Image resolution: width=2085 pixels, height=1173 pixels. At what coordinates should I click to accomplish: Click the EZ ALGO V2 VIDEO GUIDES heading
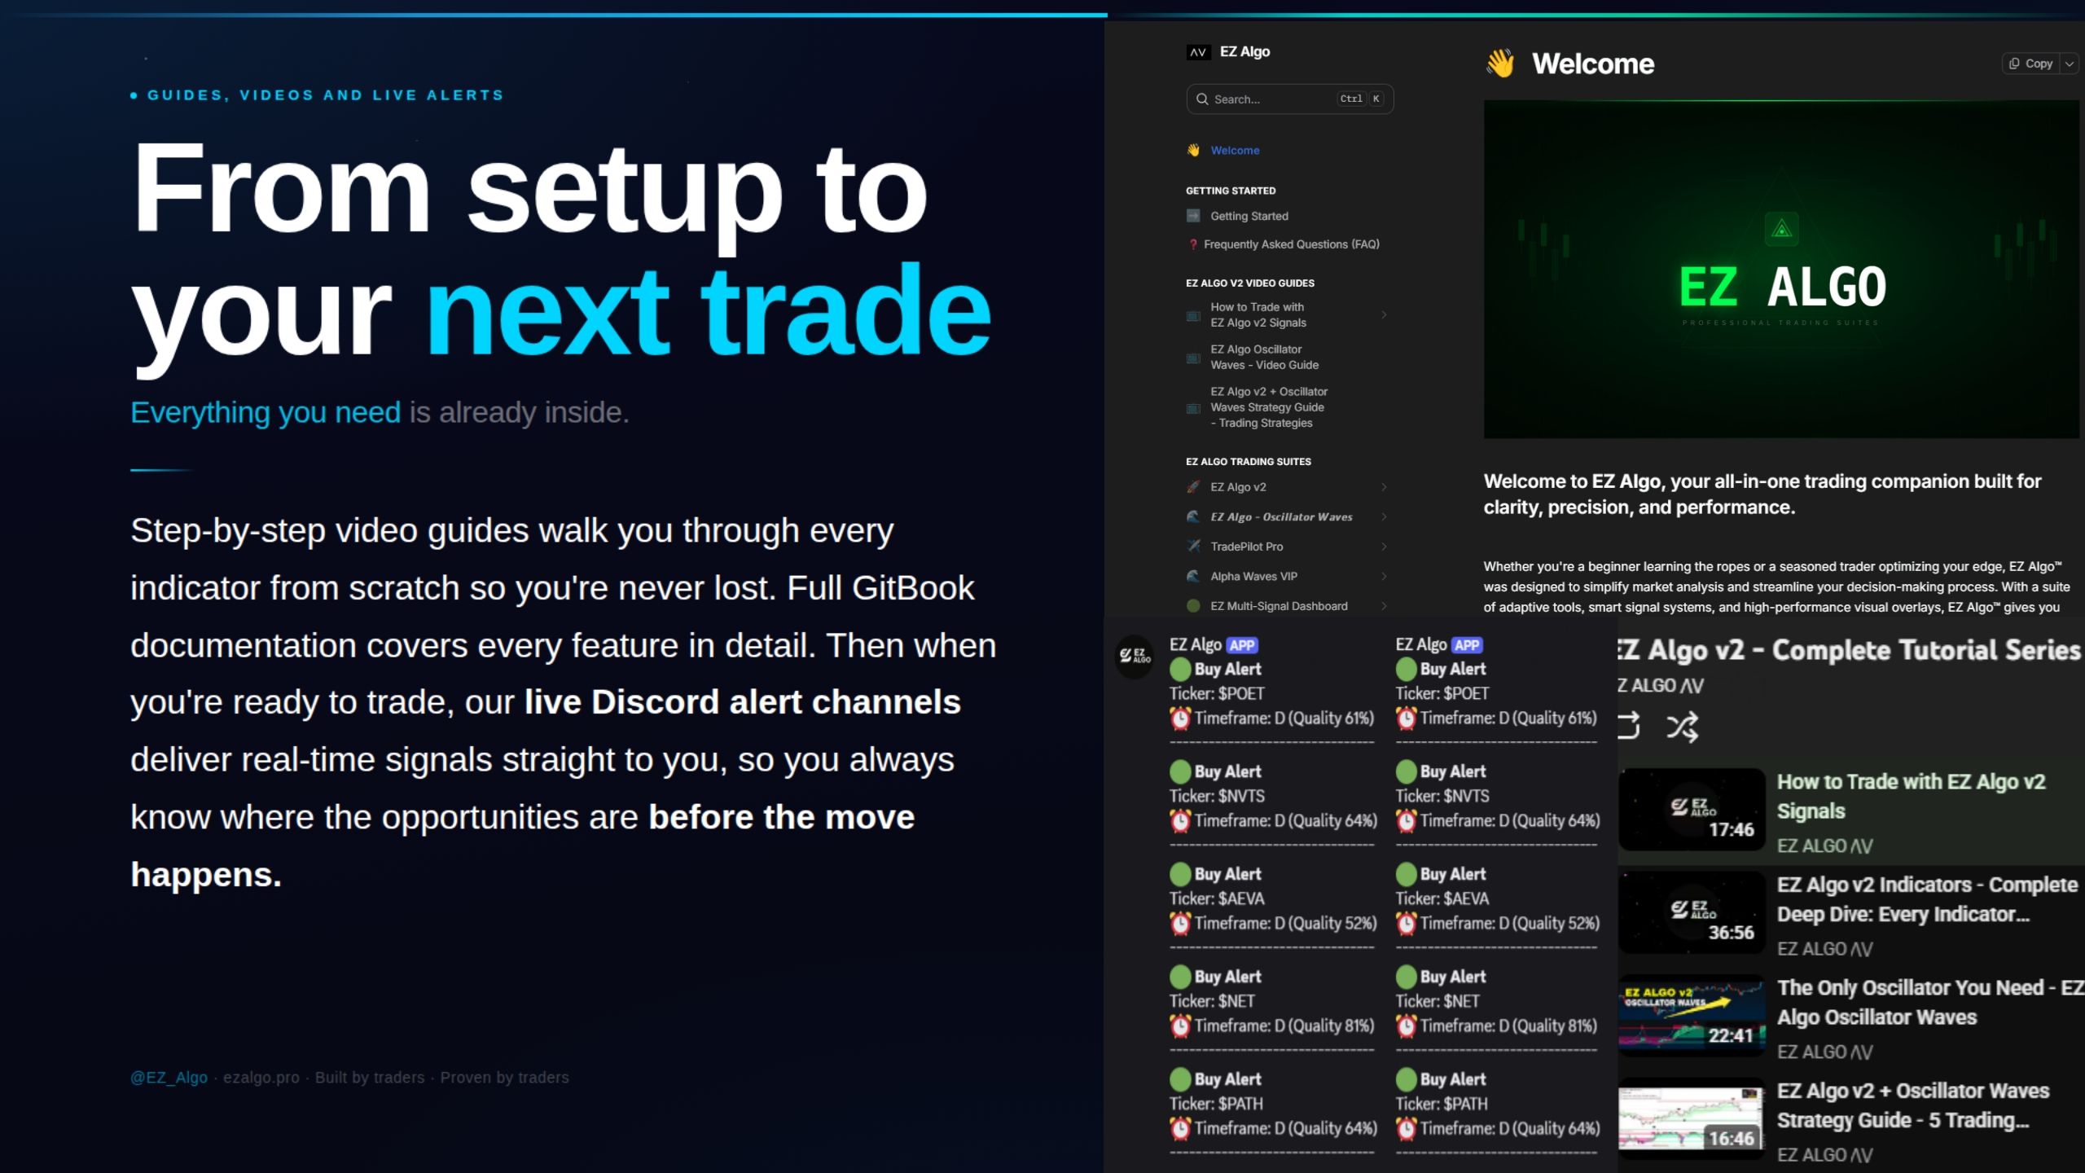tap(1250, 283)
